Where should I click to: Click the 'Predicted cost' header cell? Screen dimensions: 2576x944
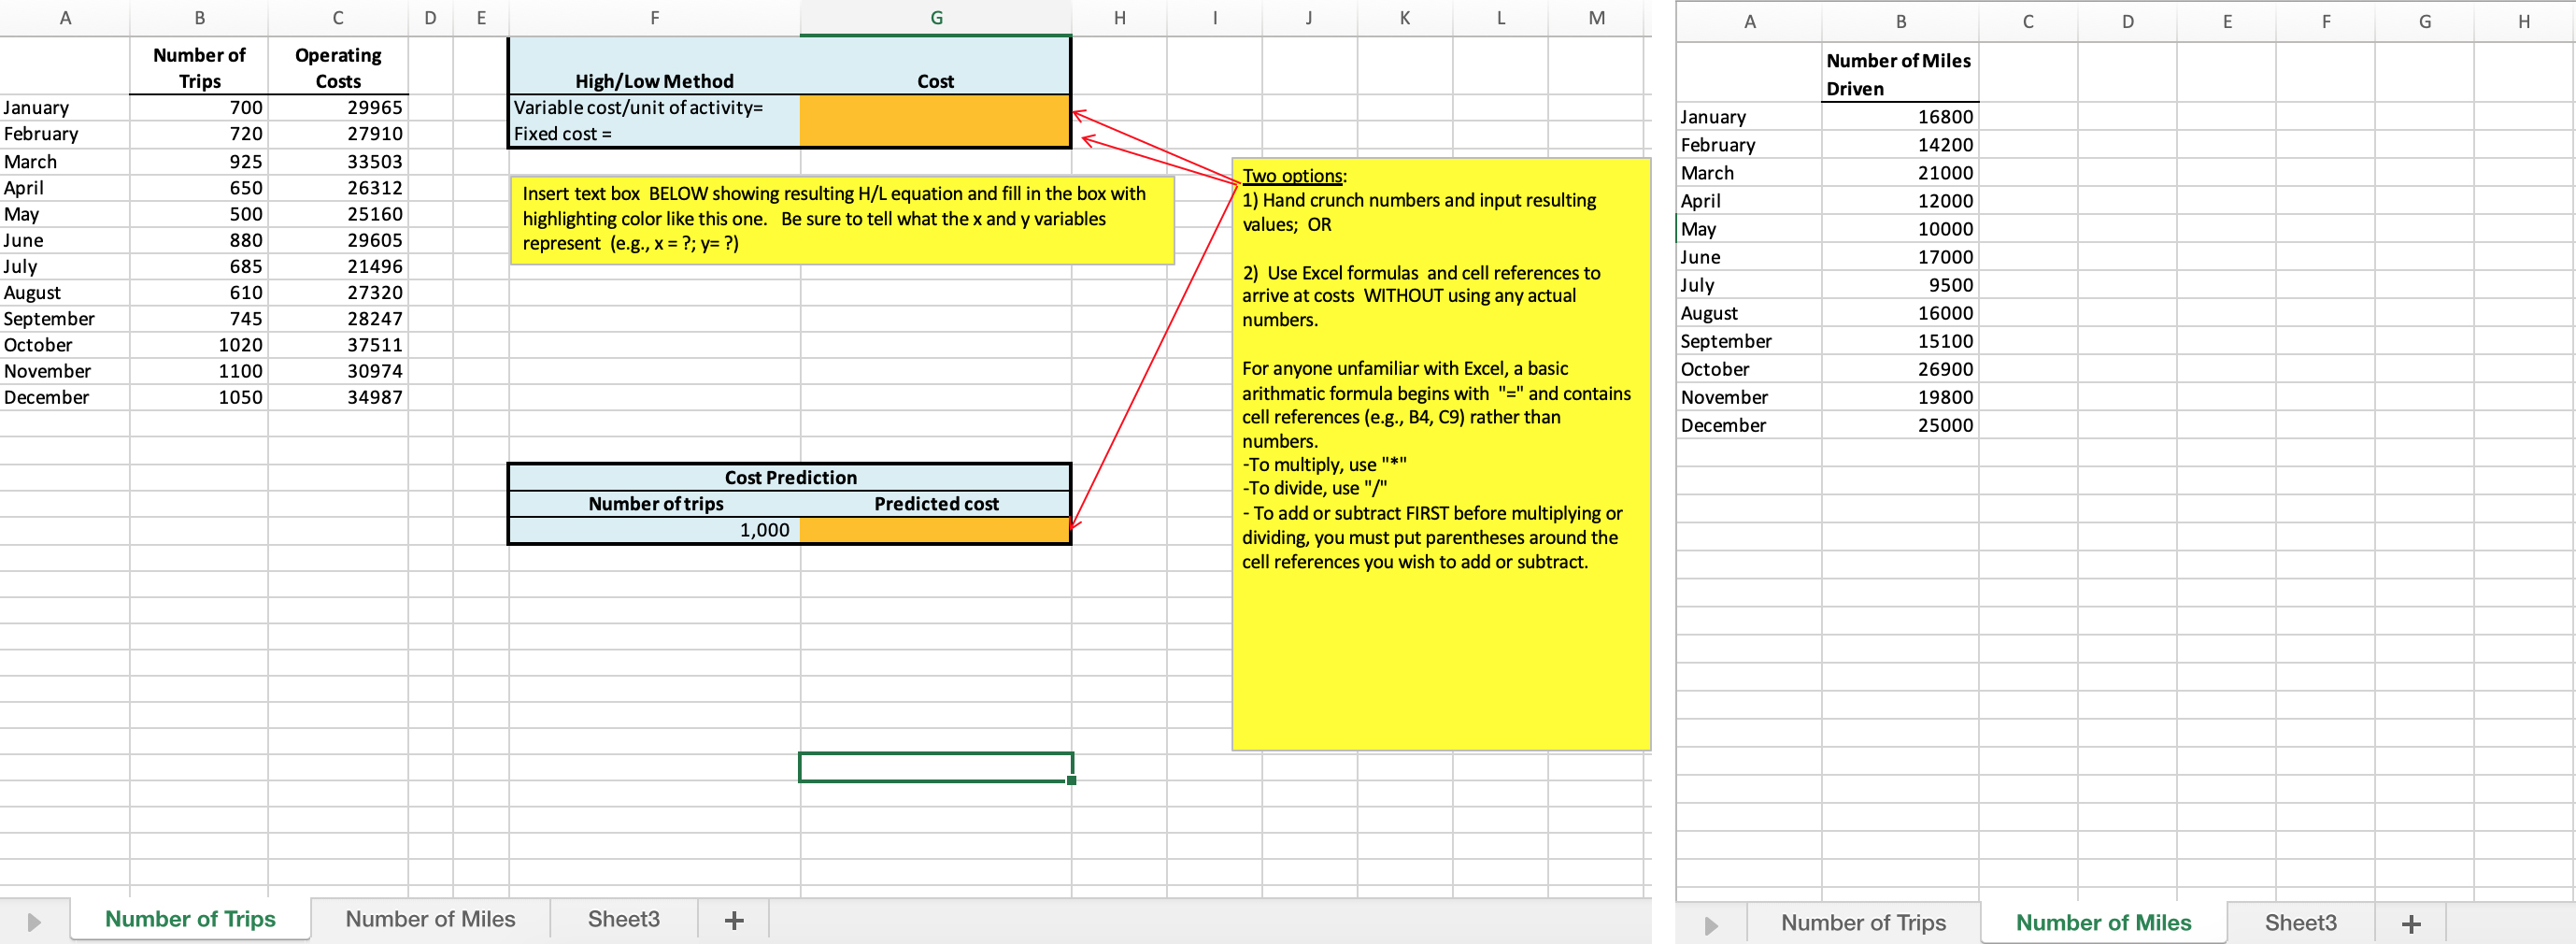pos(935,504)
